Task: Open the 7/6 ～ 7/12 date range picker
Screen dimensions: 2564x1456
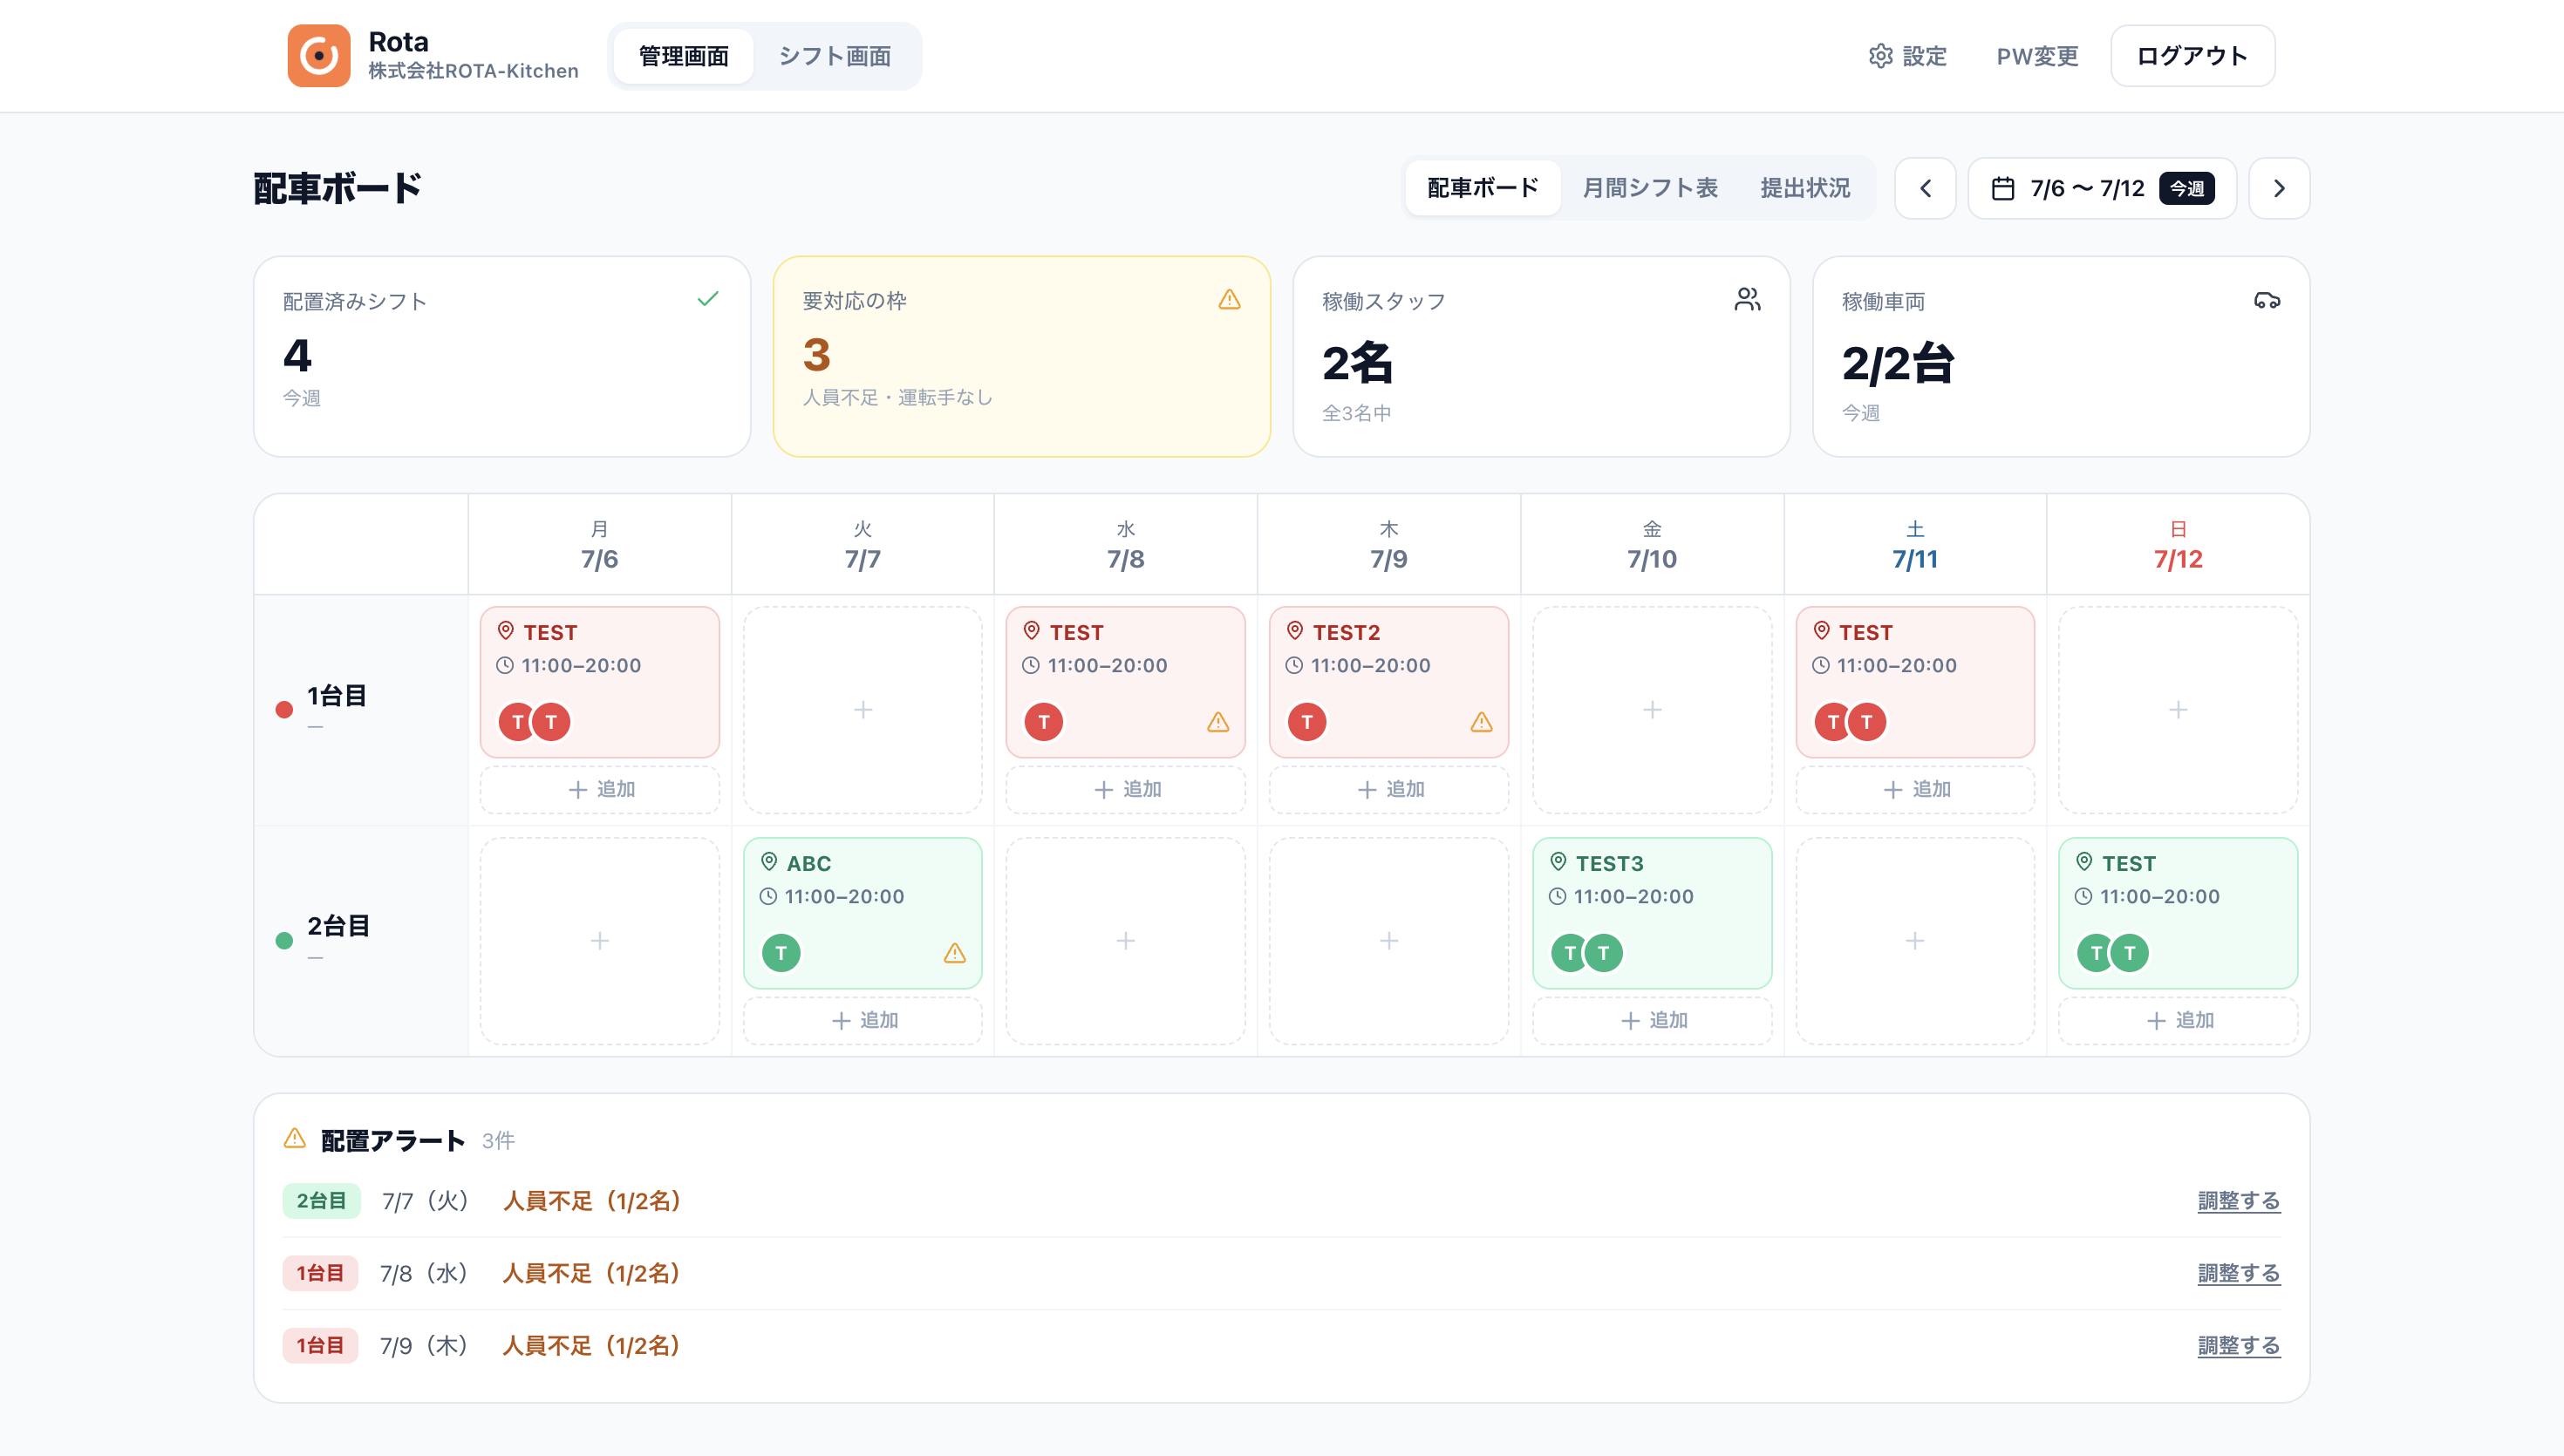Action: pyautogui.click(x=2102, y=188)
